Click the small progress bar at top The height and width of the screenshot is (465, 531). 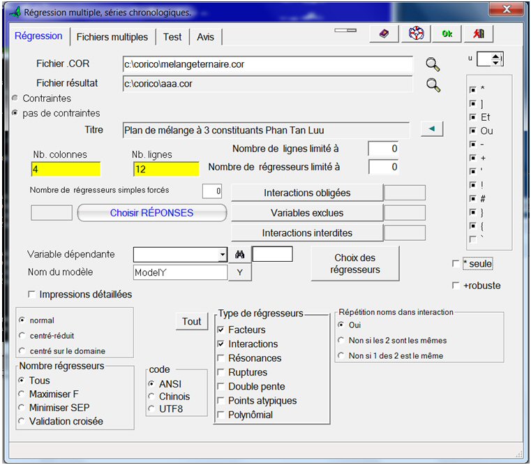345,31
